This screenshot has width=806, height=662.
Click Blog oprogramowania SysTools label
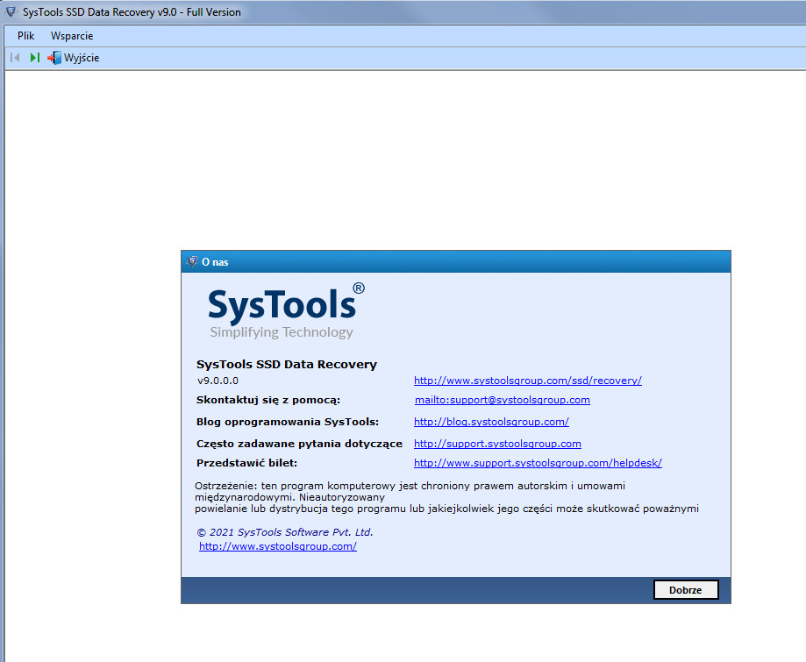pyautogui.click(x=288, y=422)
